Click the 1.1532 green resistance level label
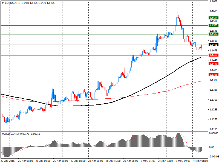The image size is (219, 164). coord(214,34)
